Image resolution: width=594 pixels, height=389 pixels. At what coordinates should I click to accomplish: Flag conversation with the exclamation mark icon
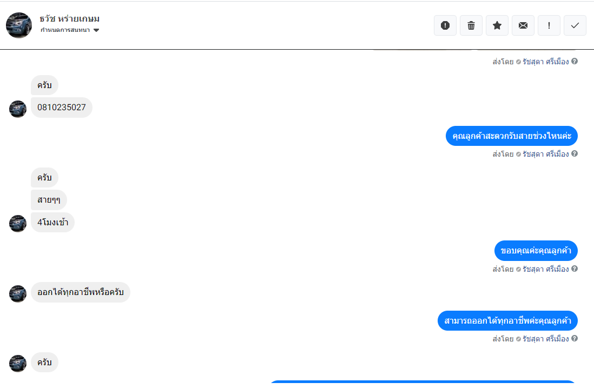(x=549, y=25)
